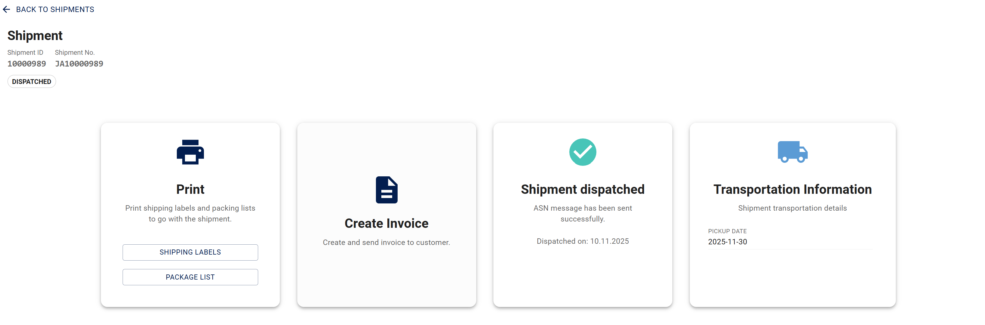Click the Dispatched on date text
This screenshot has width=985, height=325.
[x=582, y=241]
